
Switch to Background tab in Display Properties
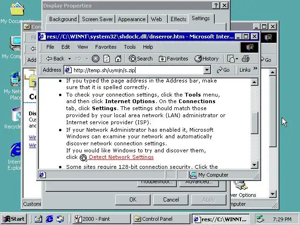[63, 19]
